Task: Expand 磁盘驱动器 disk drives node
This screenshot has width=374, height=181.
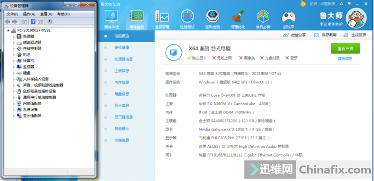Action: tap(14, 43)
